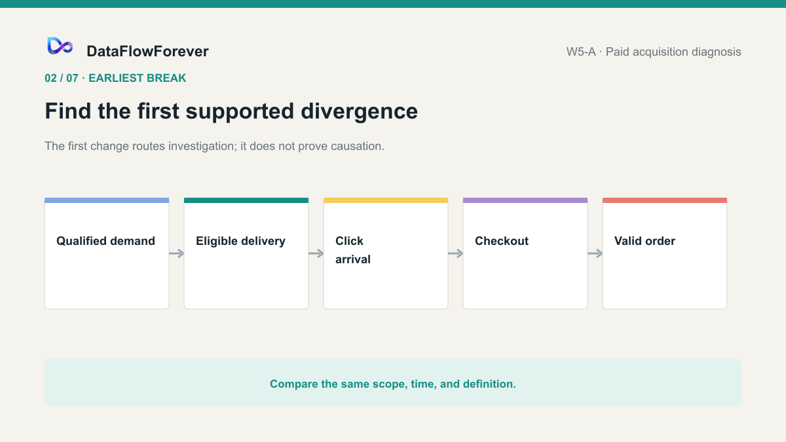This screenshot has width=786, height=442.
Task: Click the Compare the same scope banner
Action: pyautogui.click(x=393, y=382)
